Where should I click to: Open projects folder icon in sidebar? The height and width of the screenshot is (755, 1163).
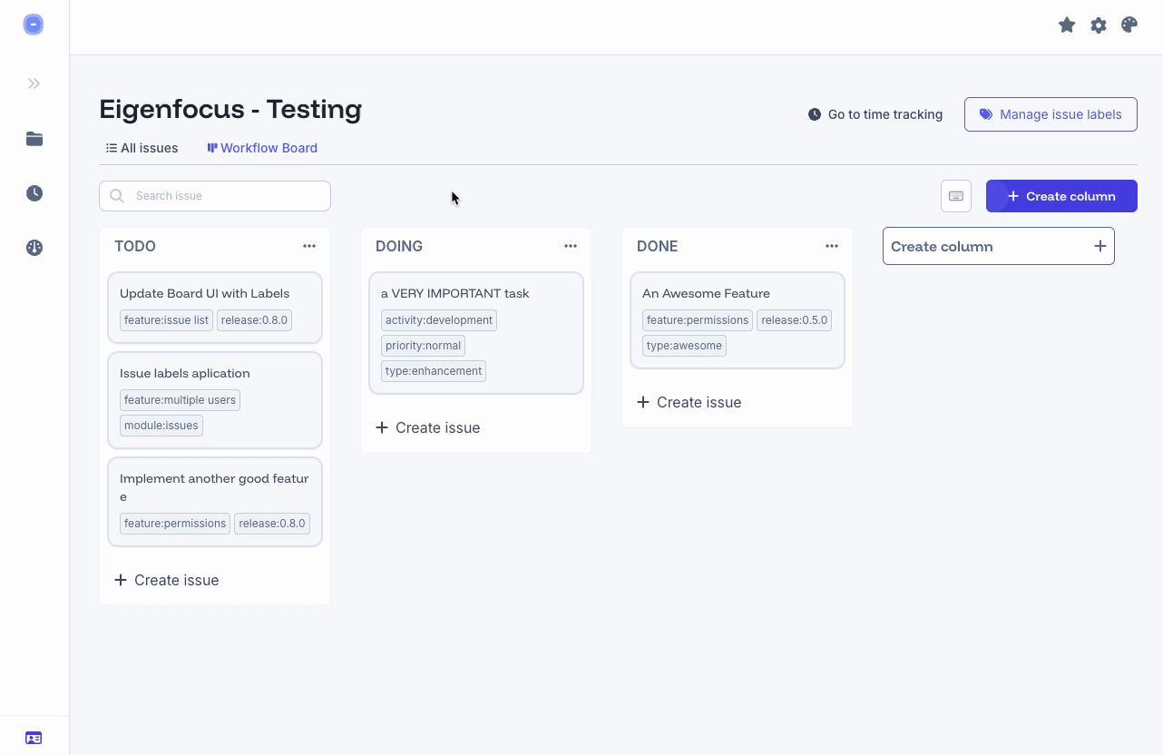click(x=34, y=139)
